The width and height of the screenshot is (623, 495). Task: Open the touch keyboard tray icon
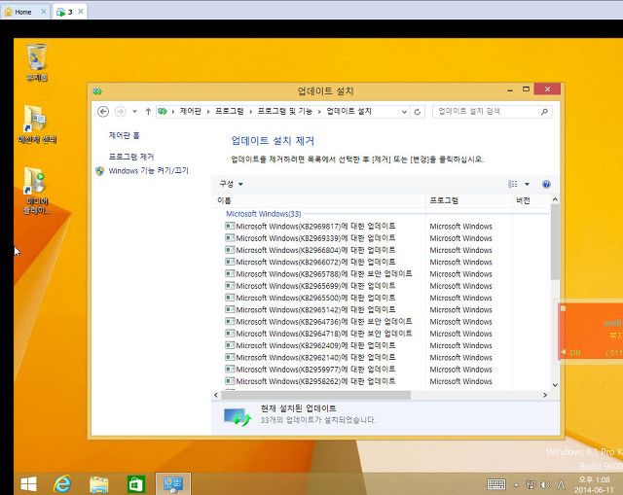point(496,484)
